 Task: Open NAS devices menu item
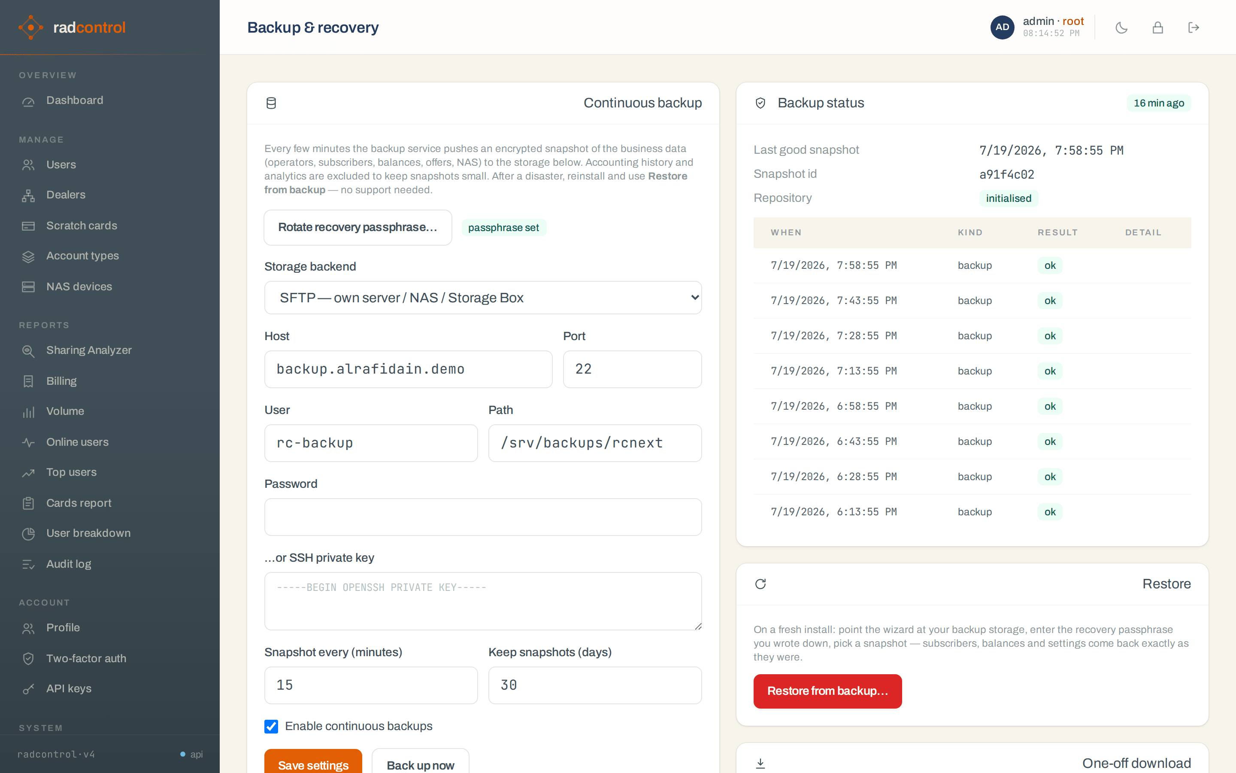coord(110,287)
